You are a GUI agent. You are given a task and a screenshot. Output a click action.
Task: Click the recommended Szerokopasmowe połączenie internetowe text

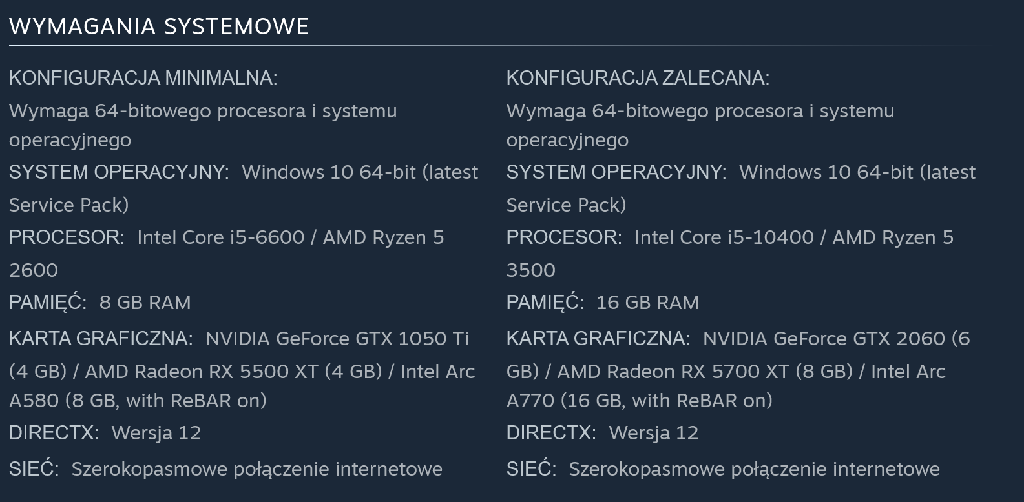click(754, 469)
